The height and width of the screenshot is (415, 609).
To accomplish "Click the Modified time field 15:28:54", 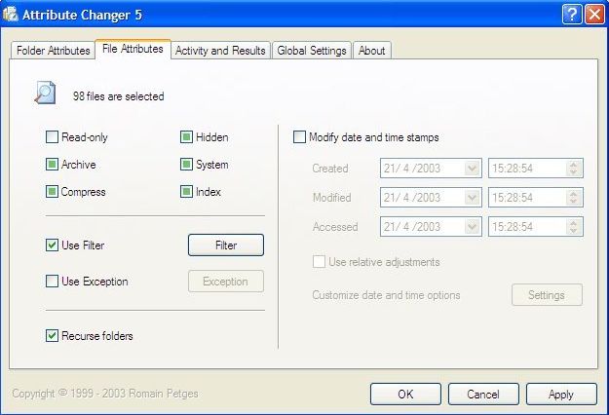I will [x=536, y=197].
